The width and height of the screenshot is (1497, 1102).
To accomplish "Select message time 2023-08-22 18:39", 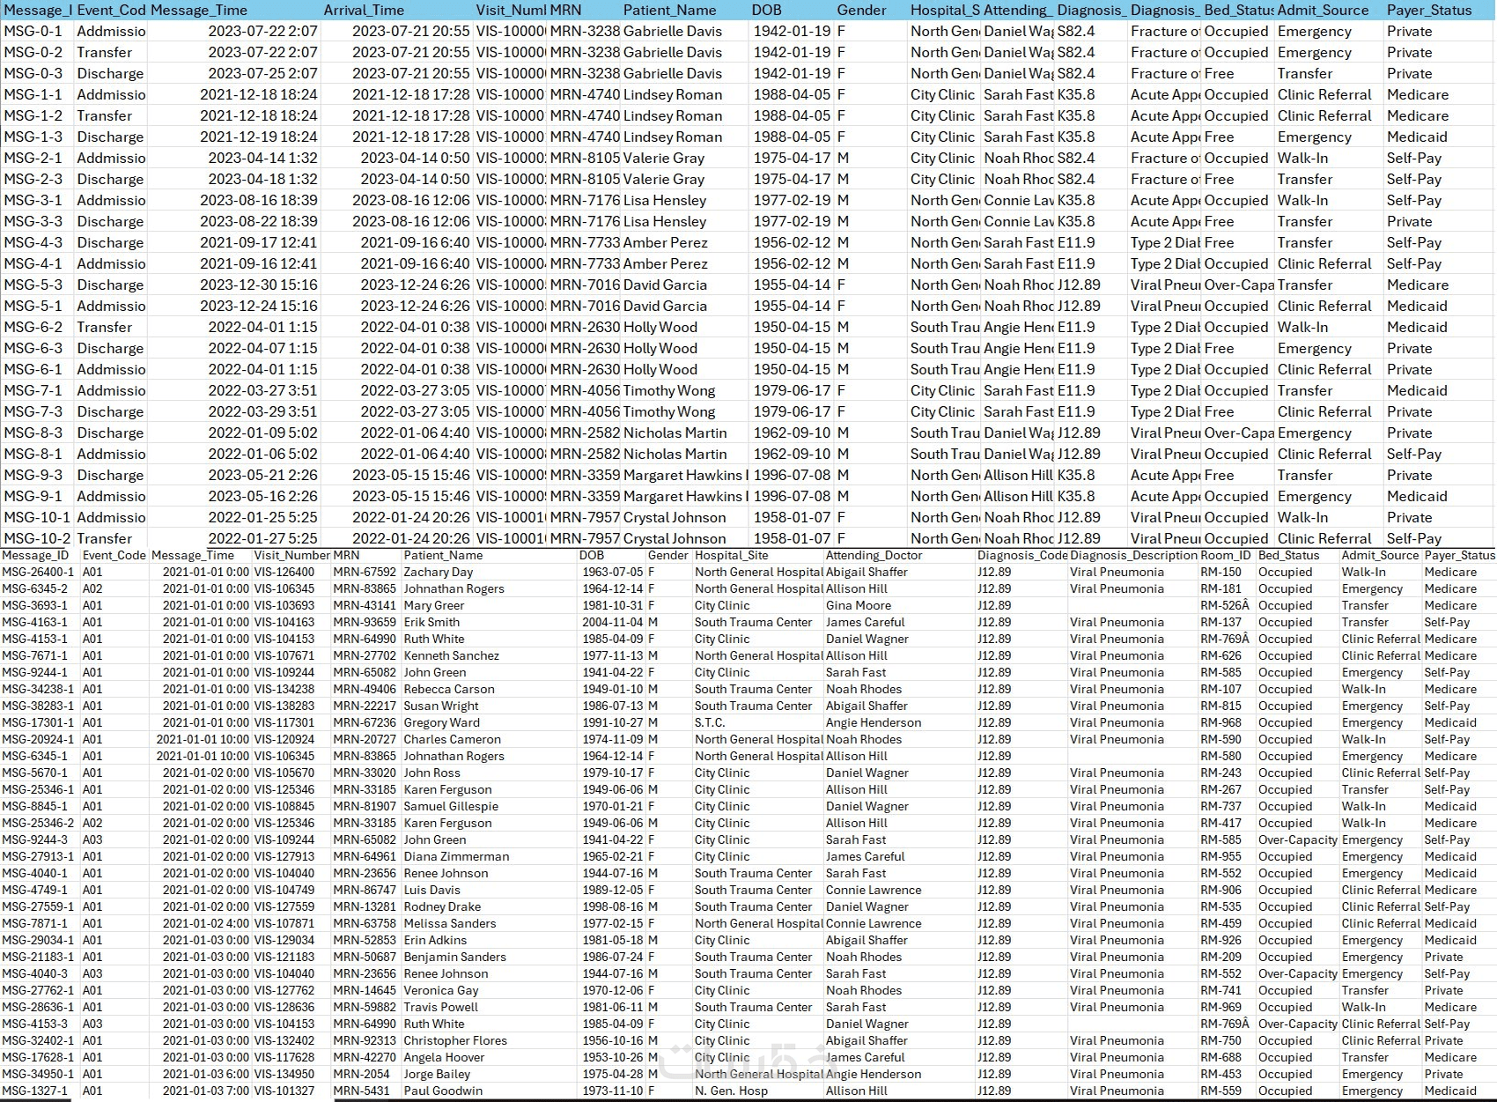I will [x=258, y=221].
